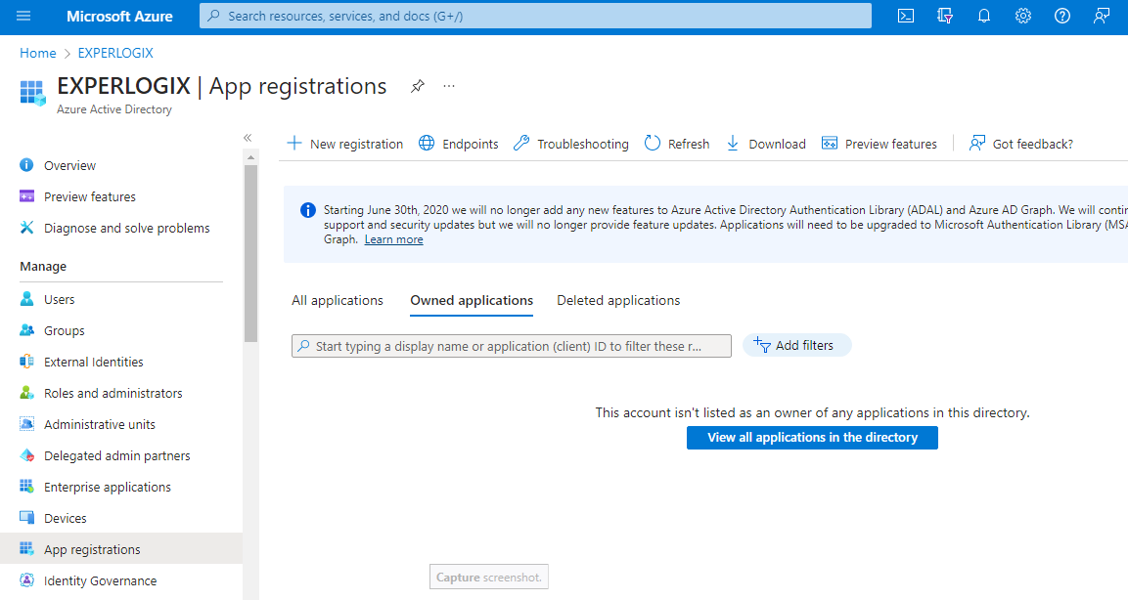
Task: Click the Users icon in sidebar
Action: click(26, 299)
